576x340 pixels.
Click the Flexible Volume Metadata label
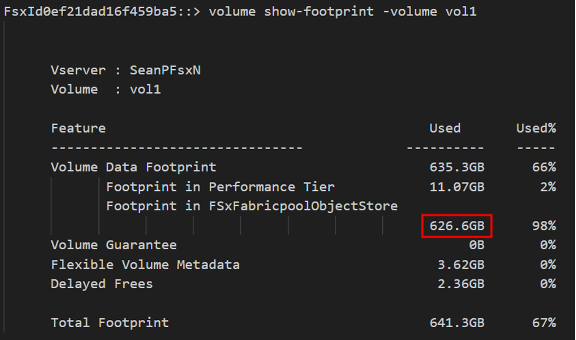(145, 265)
